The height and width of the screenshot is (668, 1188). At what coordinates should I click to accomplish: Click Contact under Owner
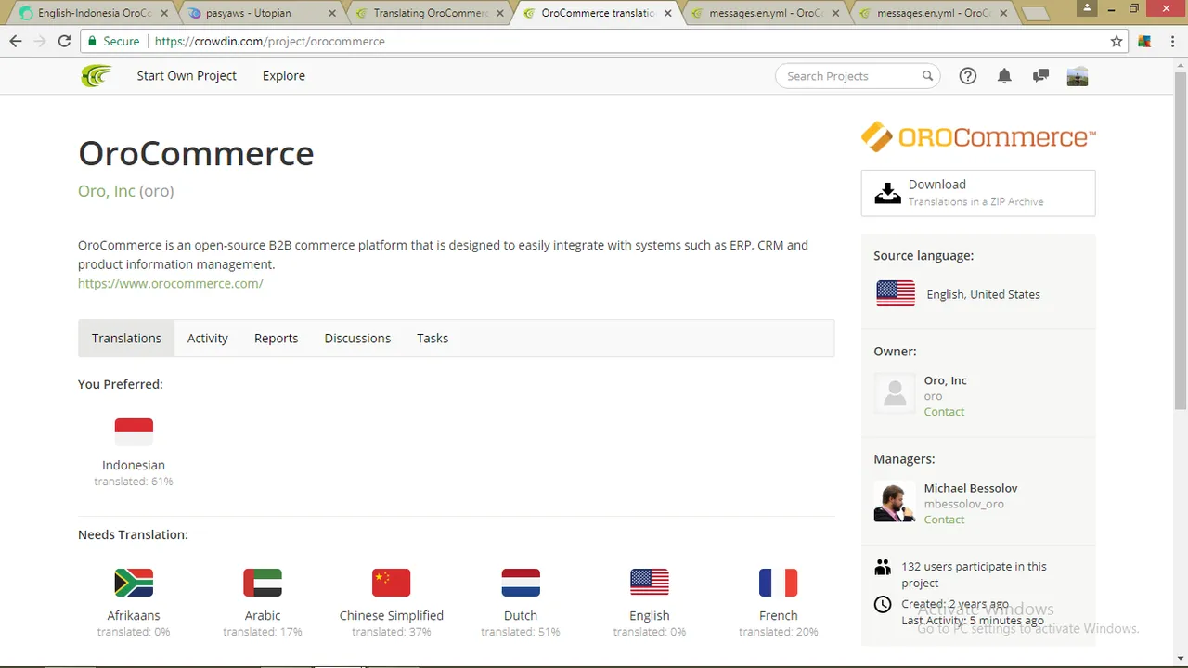click(944, 412)
